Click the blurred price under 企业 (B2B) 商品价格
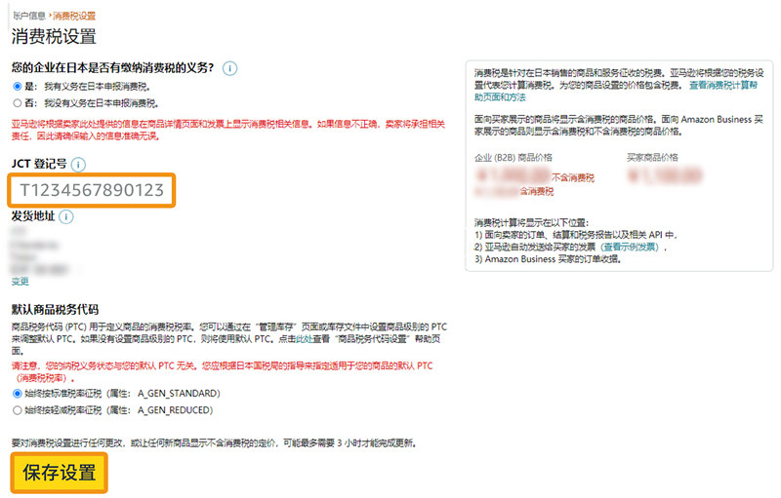The width and height of the screenshot is (781, 498). tap(512, 177)
